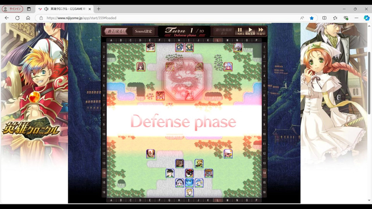372x209 pixels.
Task: Select the enemy unit on tile M3
Action: pyautogui.click(x=228, y=67)
